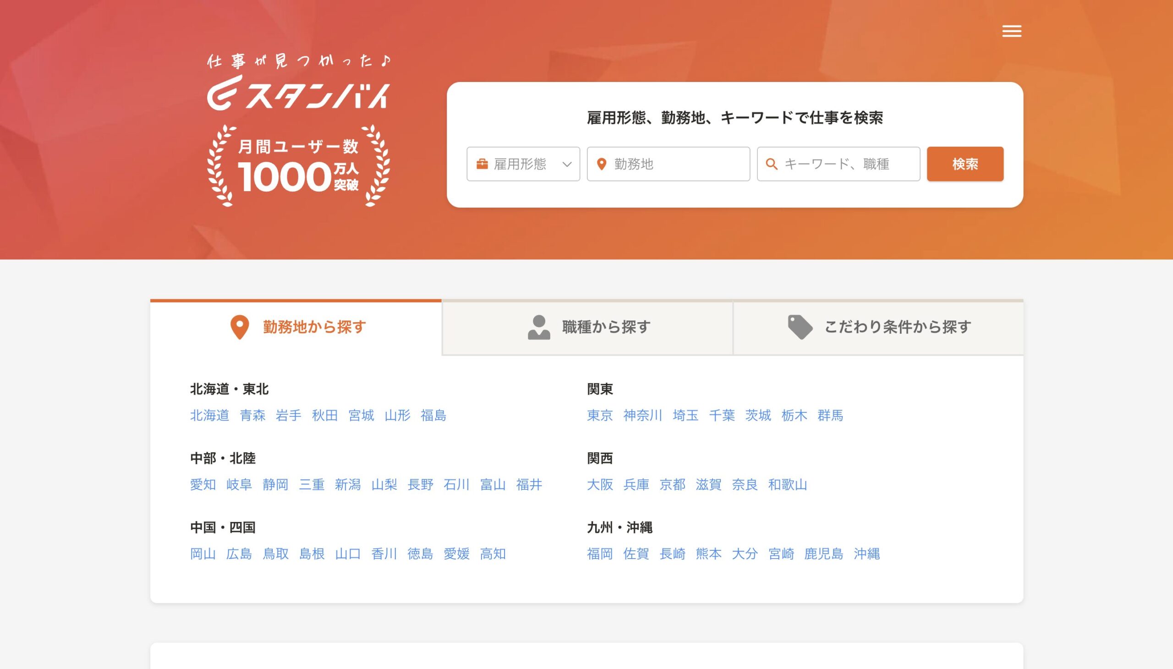Open the hamburger menu icon
Screen dimensions: 1173x669
click(1011, 31)
